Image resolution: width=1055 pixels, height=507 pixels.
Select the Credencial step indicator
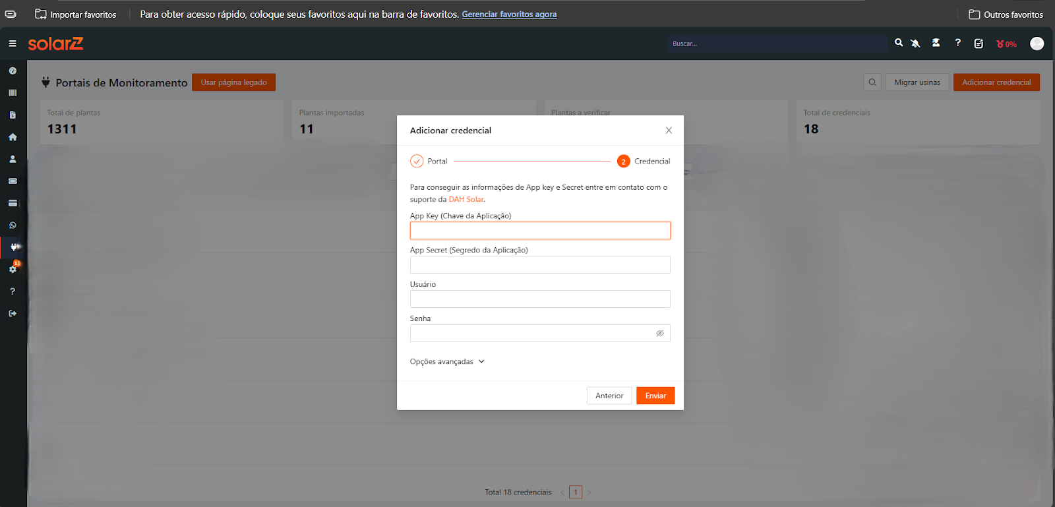[x=624, y=162]
